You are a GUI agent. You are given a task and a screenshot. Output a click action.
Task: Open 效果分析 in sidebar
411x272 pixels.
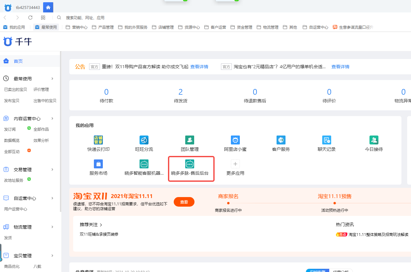point(41,141)
